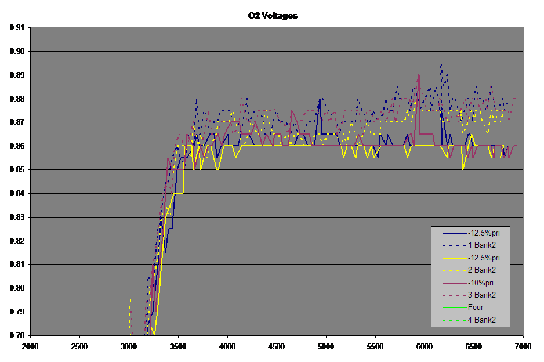Click the dotted blue line legend sample
Image resolution: width=544 pixels, height=362 pixels.
454,245
